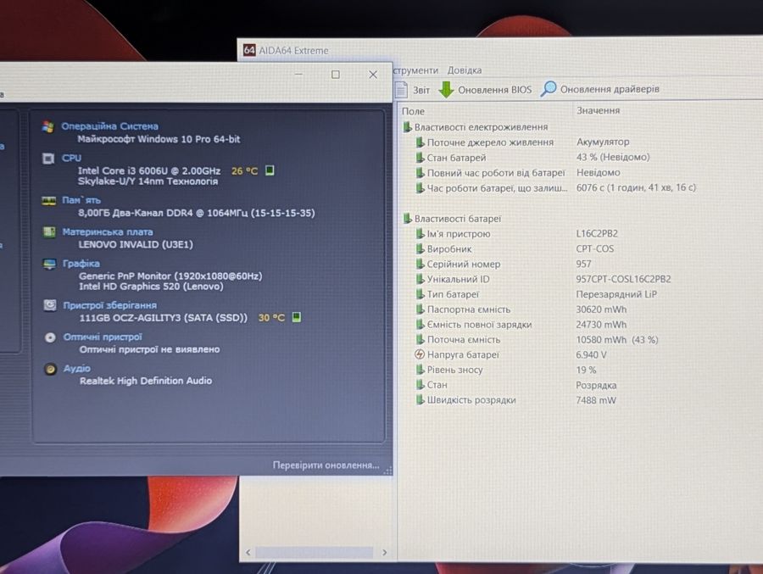Click the Властивості електроживлення section icon
The image size is (763, 574).
click(407, 127)
